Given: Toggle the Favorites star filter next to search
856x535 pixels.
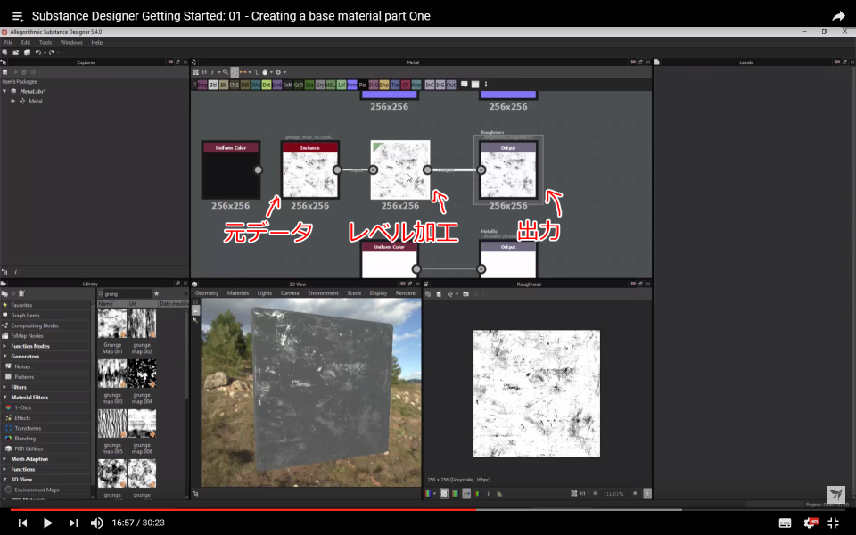Looking at the screenshot, I should pos(156,293).
